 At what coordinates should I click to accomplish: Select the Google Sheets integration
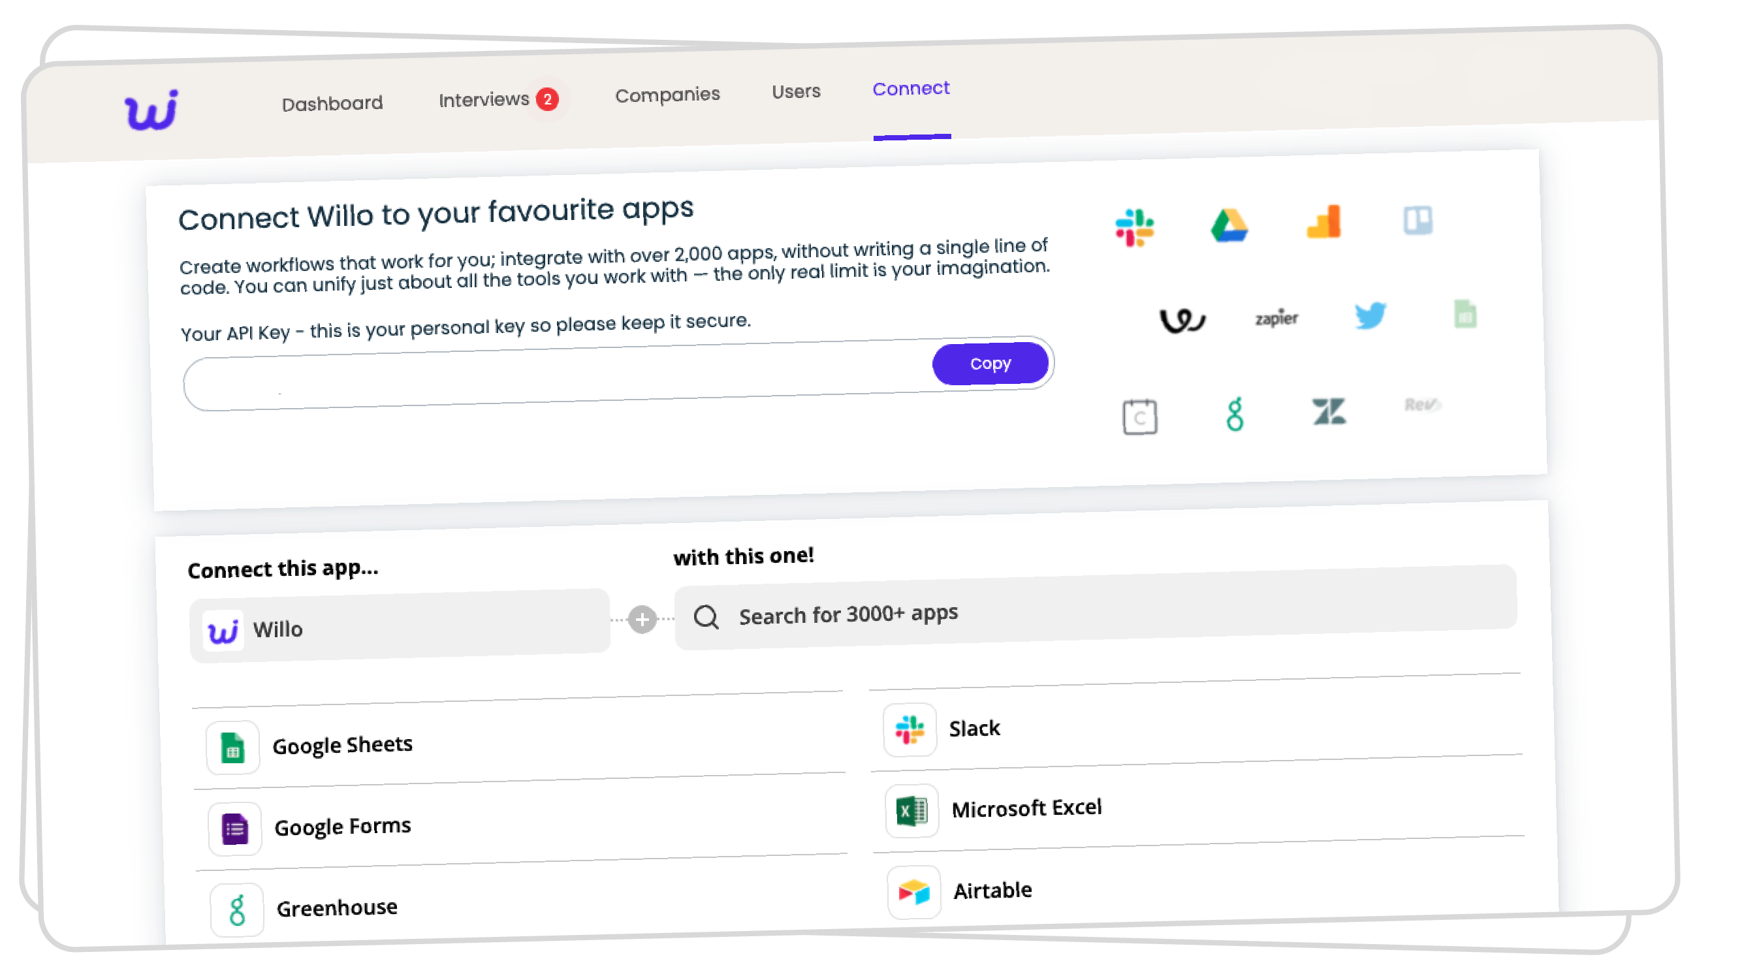click(x=342, y=746)
